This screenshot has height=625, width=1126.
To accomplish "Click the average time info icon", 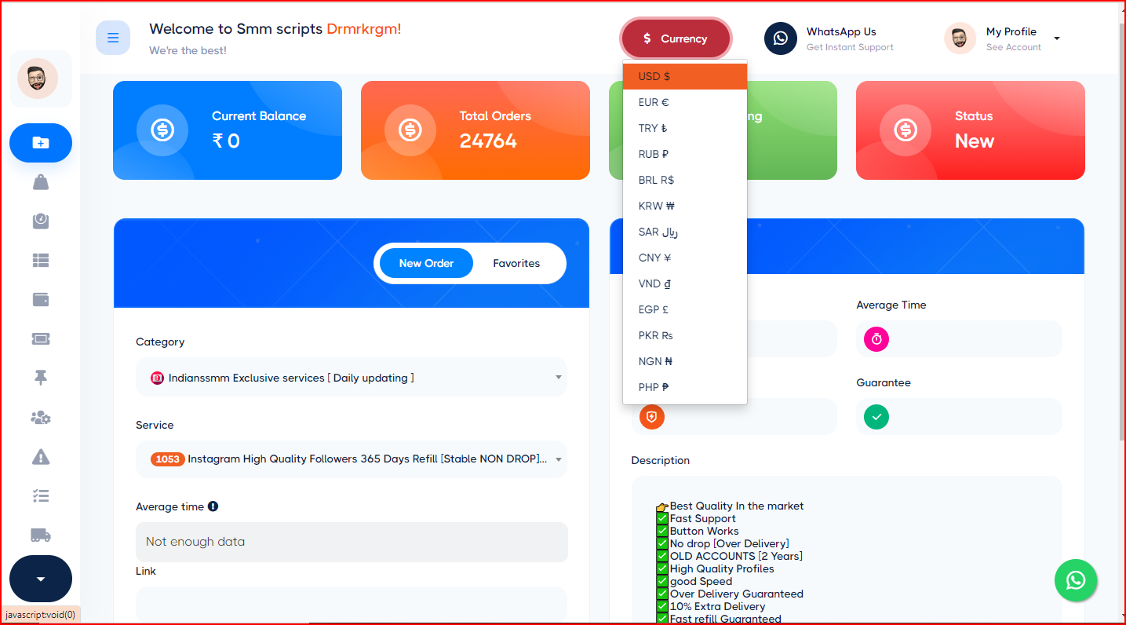I will pos(213,506).
